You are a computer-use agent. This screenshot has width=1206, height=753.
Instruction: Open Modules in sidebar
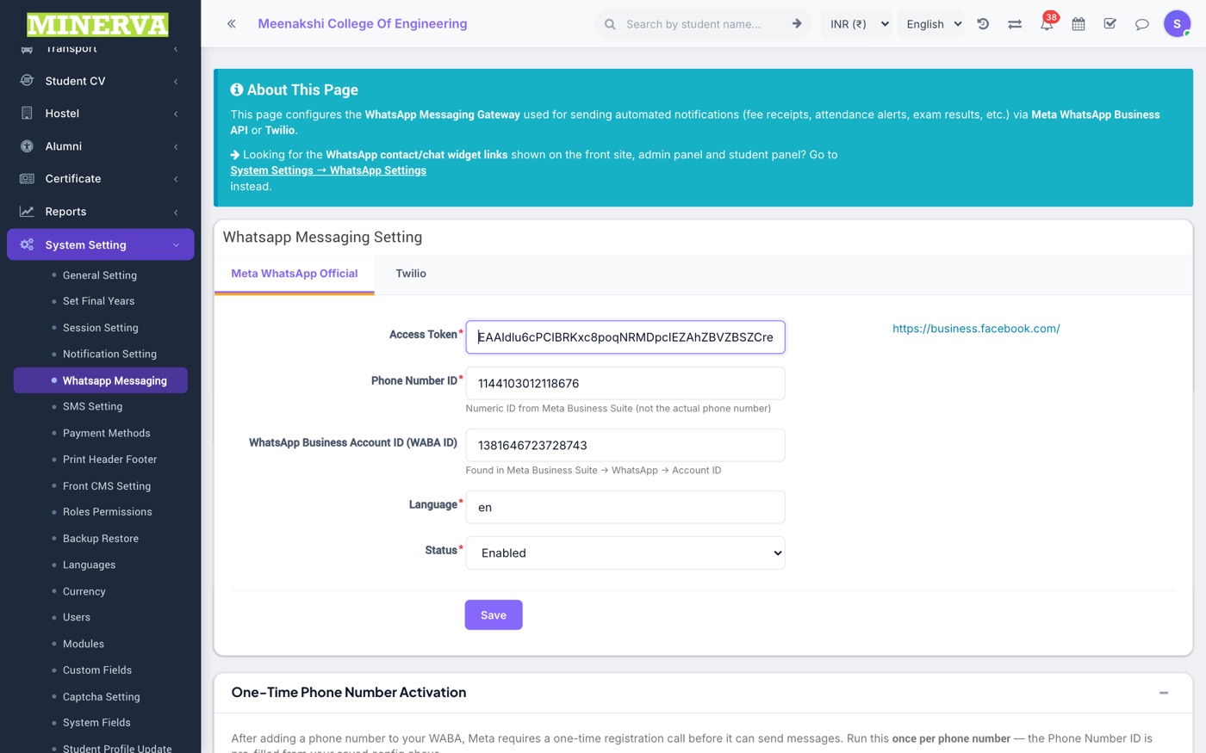pos(84,644)
